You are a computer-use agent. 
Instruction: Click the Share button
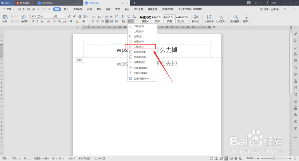pyautogui.click(x=265, y=9)
